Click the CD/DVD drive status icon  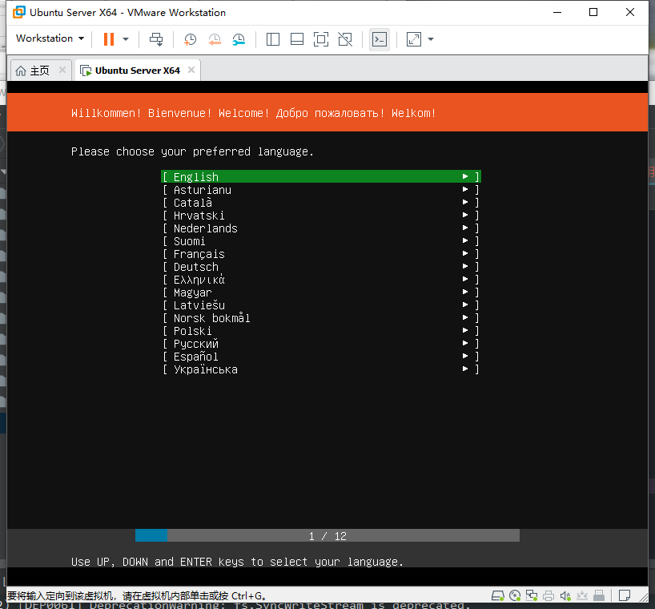pos(515,595)
